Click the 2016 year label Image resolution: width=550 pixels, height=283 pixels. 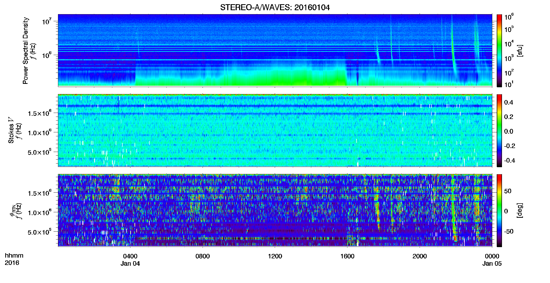12,263
